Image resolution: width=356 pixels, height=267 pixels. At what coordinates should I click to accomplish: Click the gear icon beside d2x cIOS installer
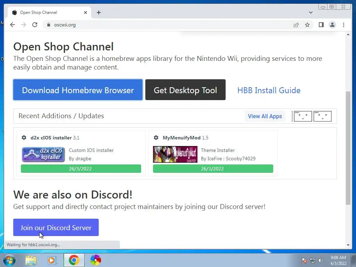coord(24,138)
